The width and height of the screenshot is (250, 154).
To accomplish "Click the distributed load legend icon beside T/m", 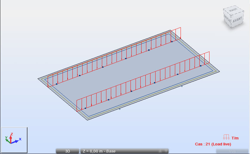I will (226, 137).
